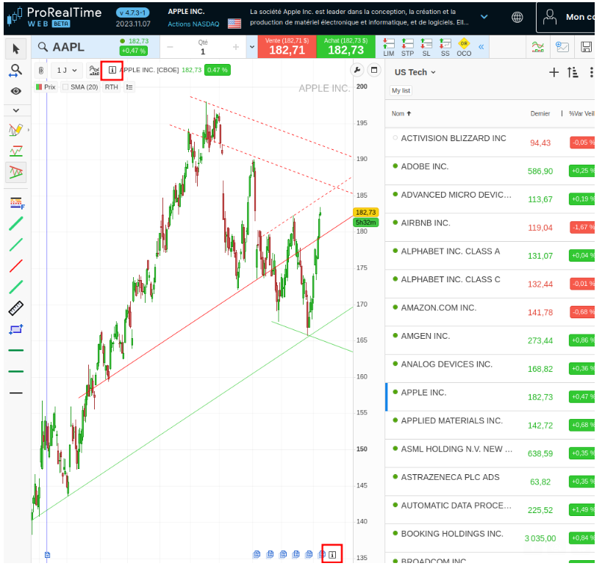Sort by the %Var Veil column header
The width and height of the screenshot is (616, 566).
[x=581, y=113]
